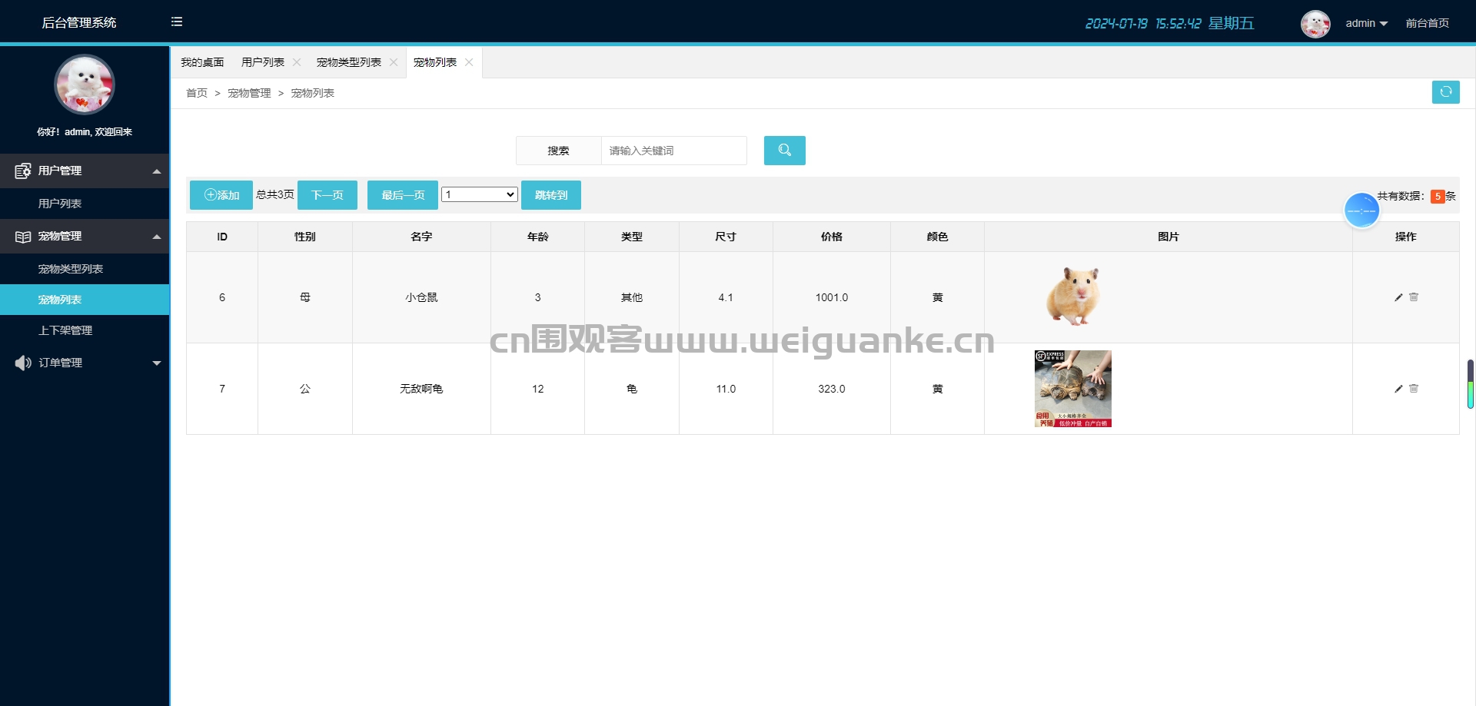
Task: Click 首页 in the breadcrumb
Action: tap(197, 93)
